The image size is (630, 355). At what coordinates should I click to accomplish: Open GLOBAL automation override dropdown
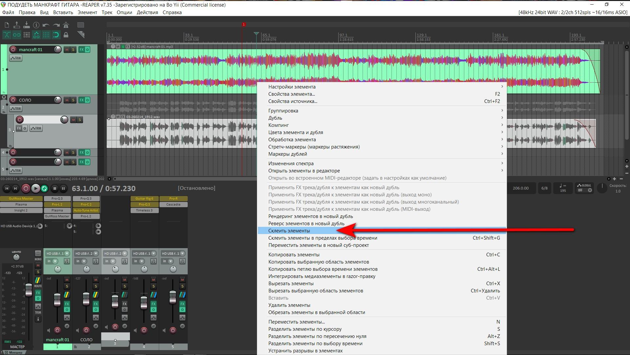click(x=590, y=190)
